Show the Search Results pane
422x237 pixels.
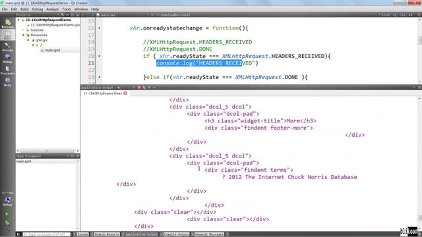(x=105, y=234)
